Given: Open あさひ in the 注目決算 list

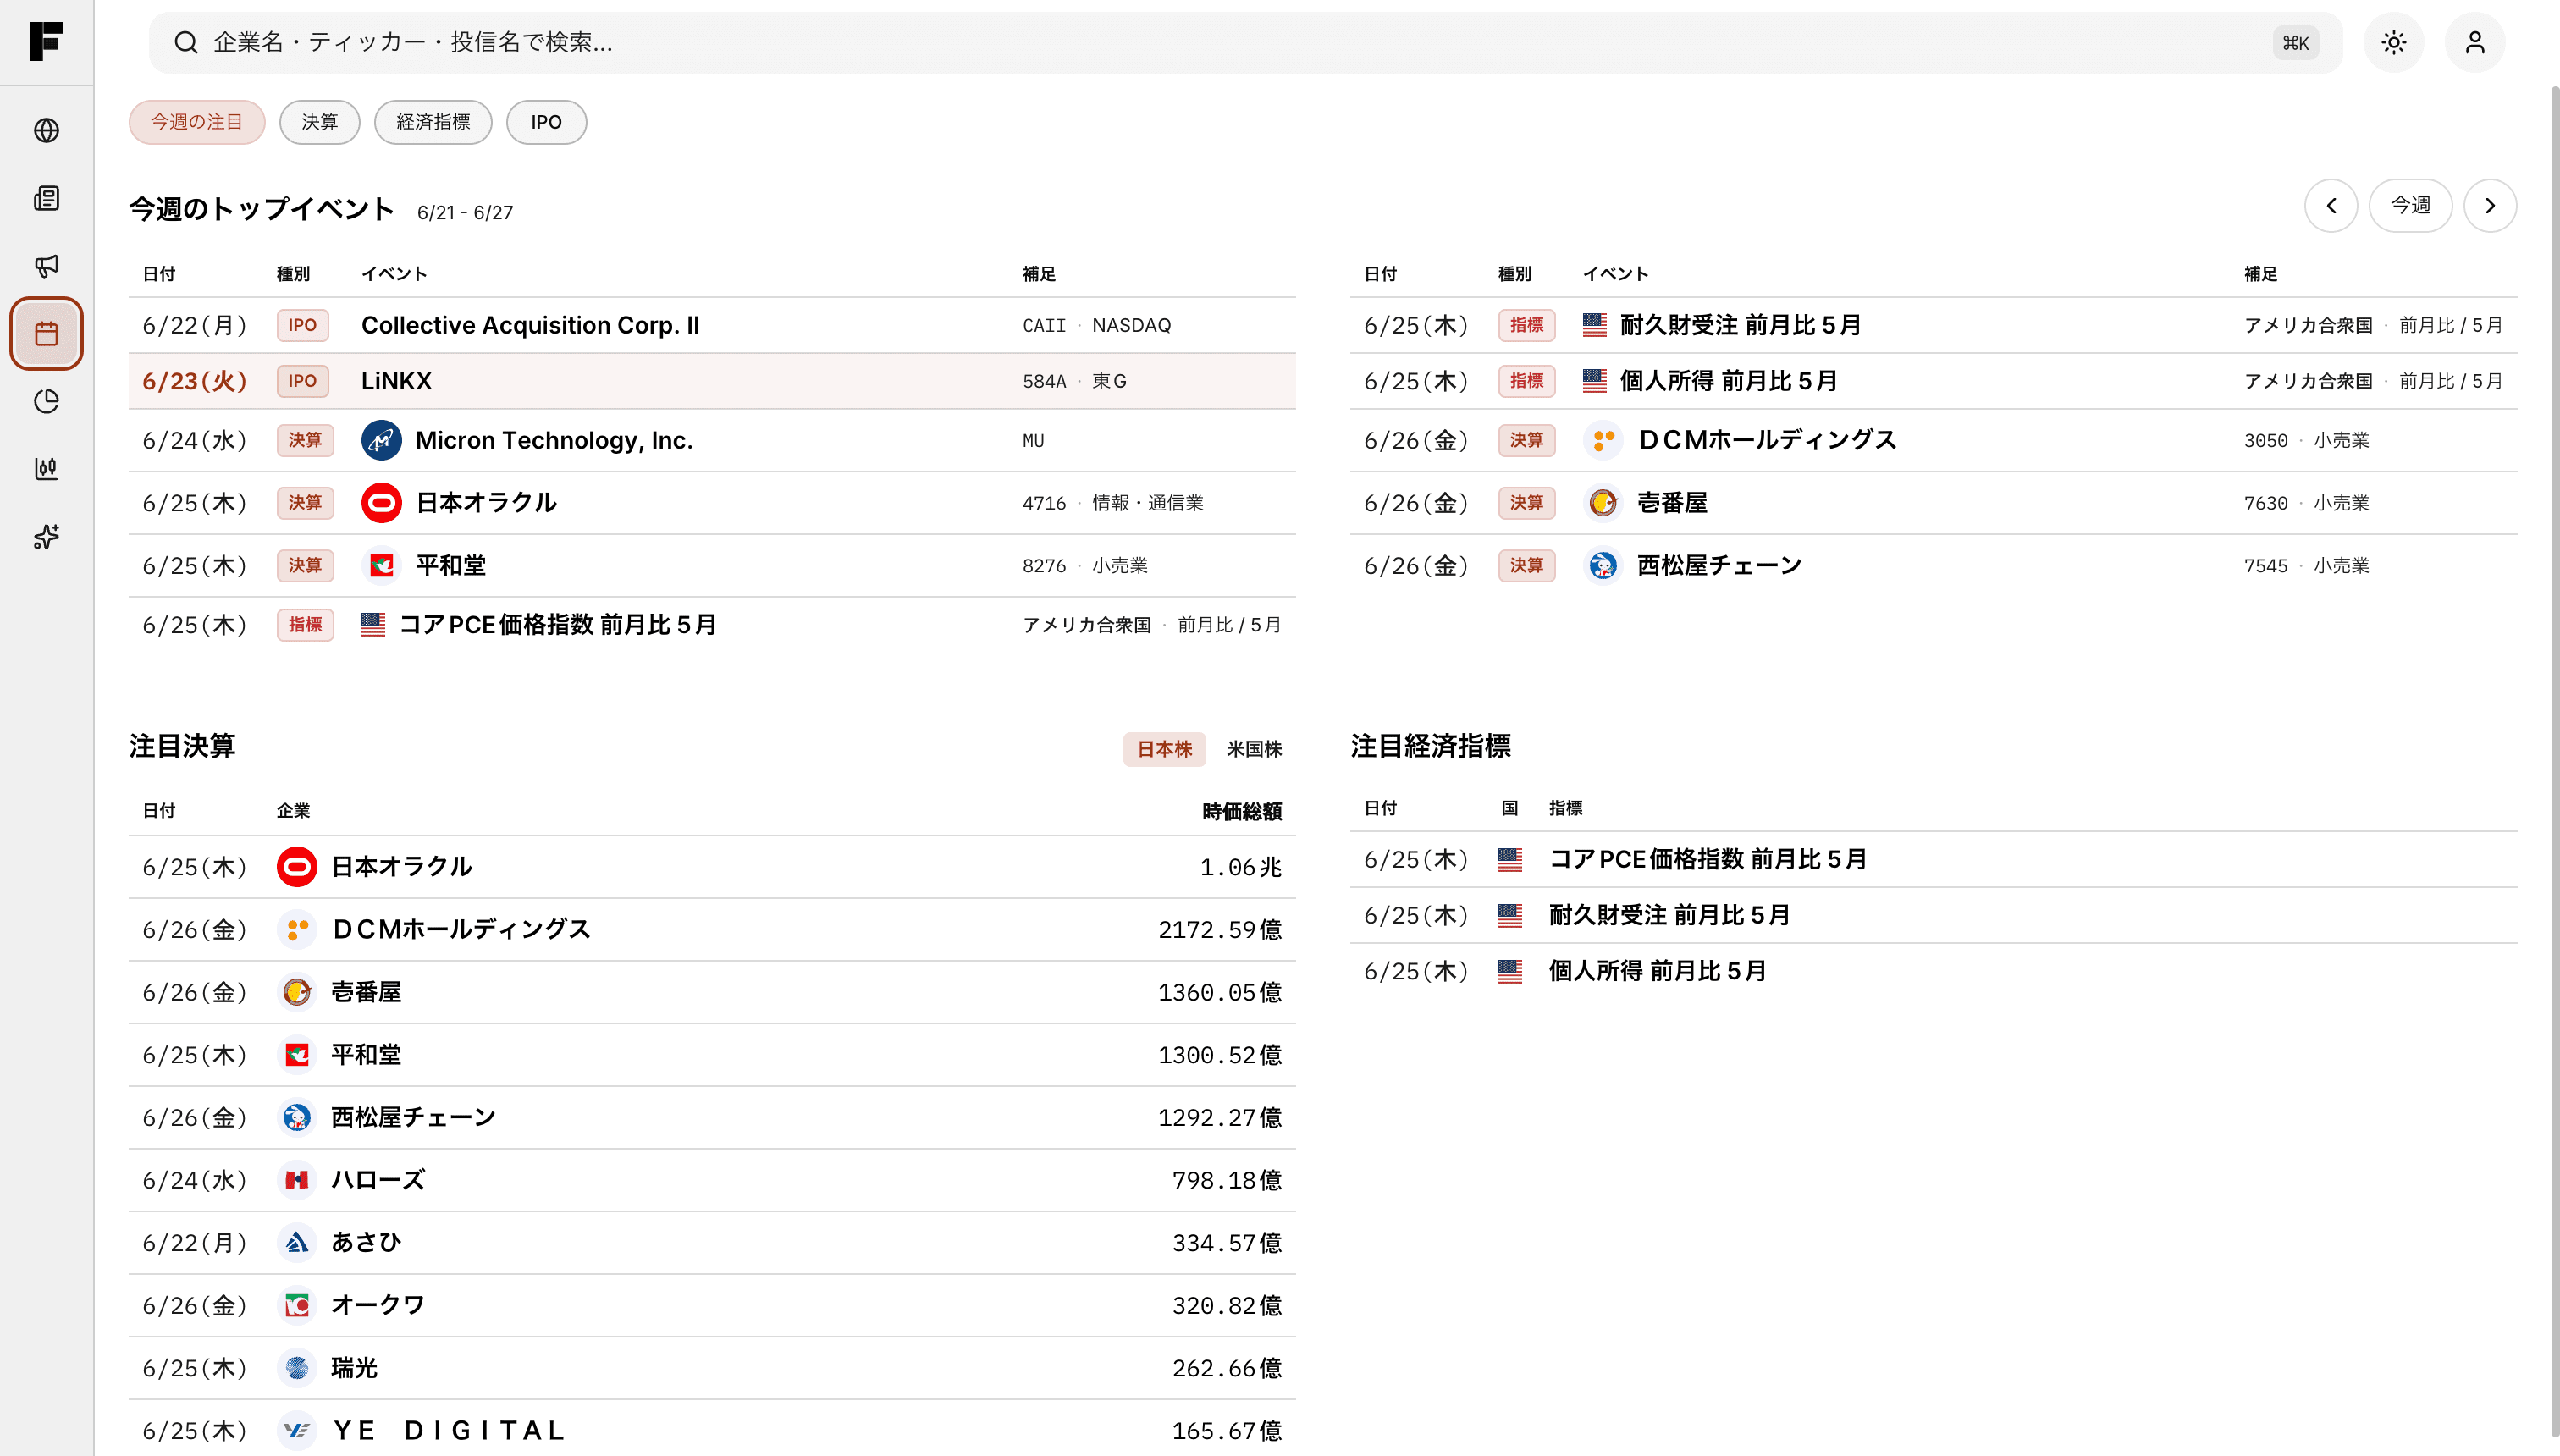Looking at the screenshot, I should pyautogui.click(x=712, y=1243).
